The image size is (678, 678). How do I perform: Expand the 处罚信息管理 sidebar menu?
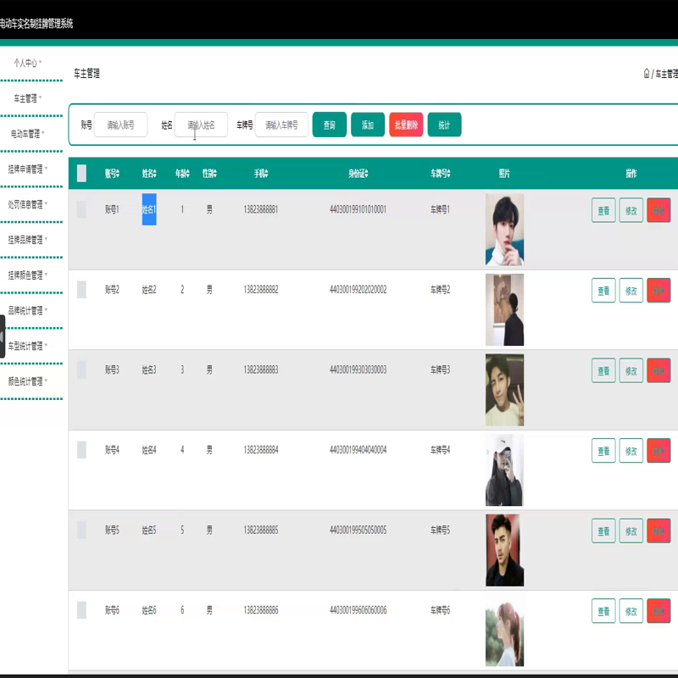(28, 204)
